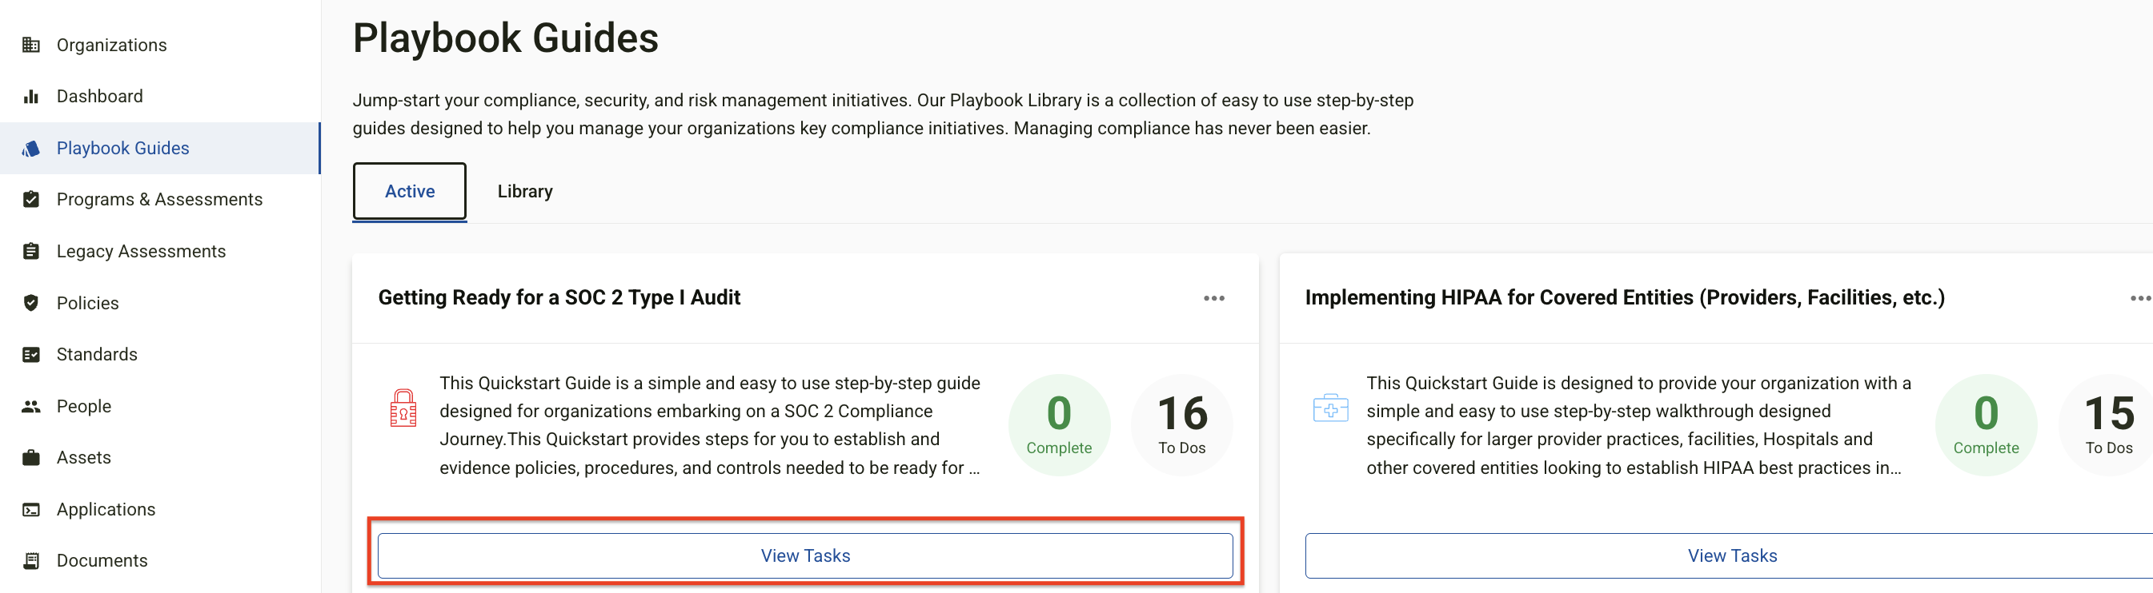The height and width of the screenshot is (593, 2153).
Task: Click the Organizations building icon
Action: [x=31, y=45]
